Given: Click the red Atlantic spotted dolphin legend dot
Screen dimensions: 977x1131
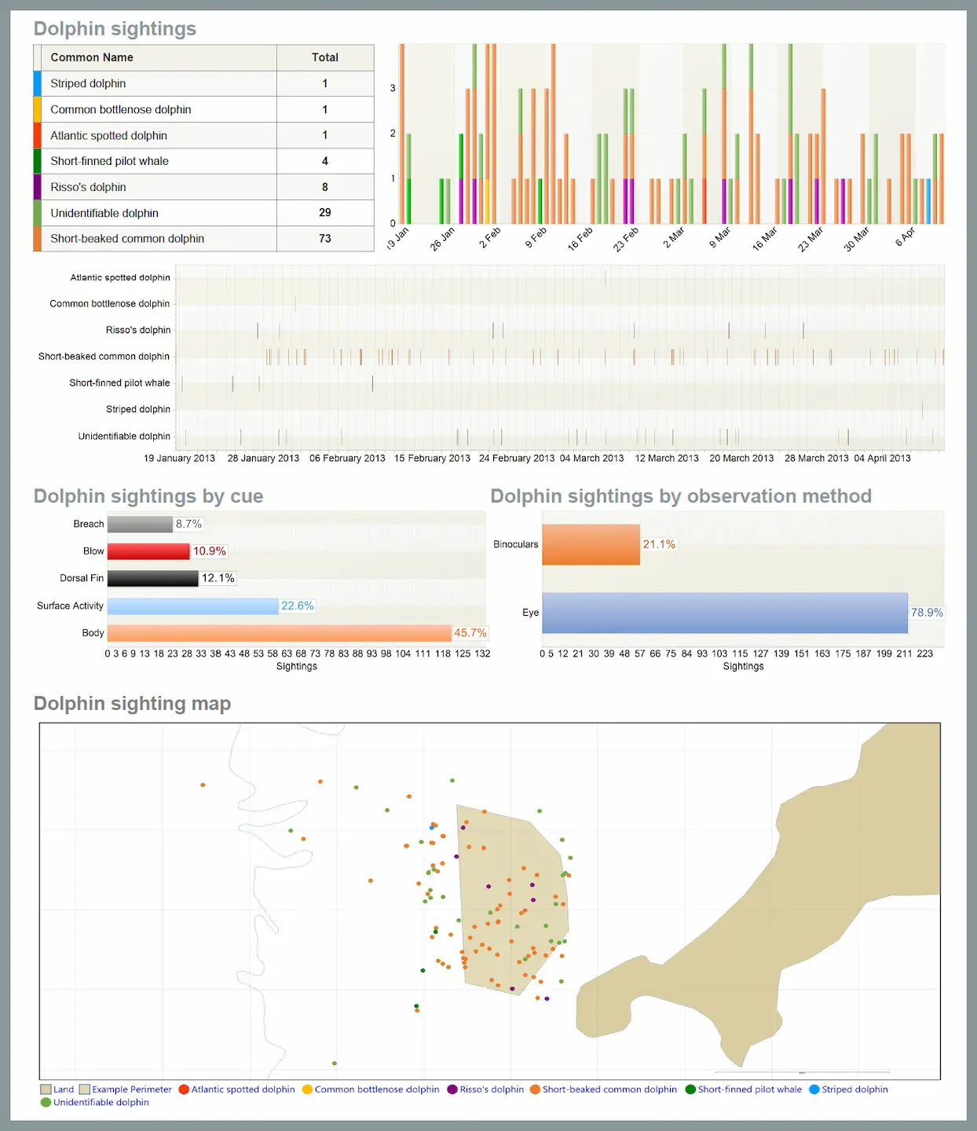Looking at the screenshot, I should pos(184,1089).
